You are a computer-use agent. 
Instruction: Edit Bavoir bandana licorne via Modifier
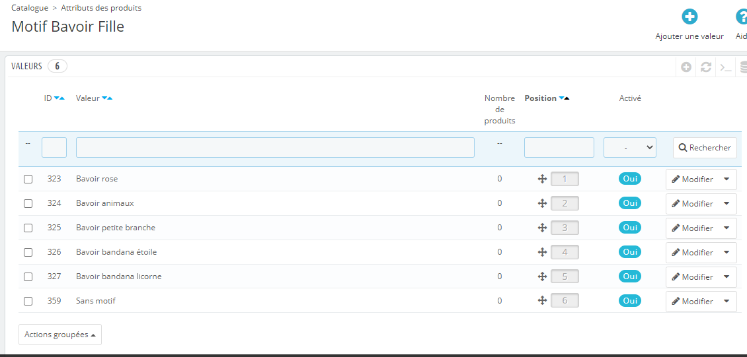(692, 276)
